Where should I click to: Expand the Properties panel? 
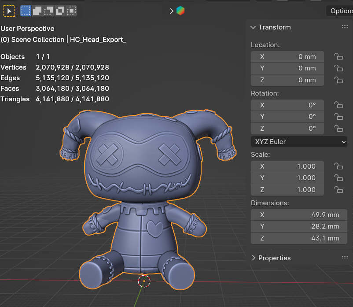click(254, 258)
